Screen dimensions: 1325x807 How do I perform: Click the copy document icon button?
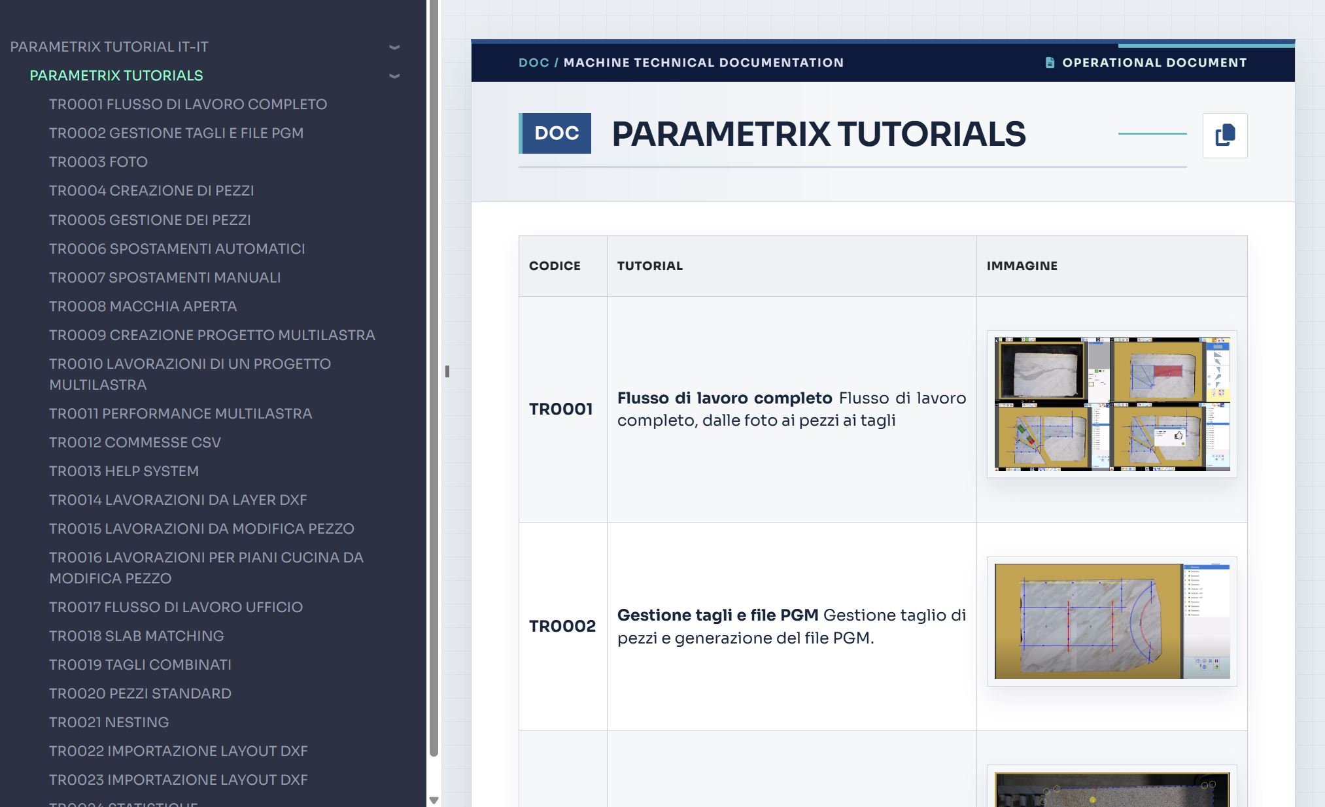pyautogui.click(x=1225, y=135)
